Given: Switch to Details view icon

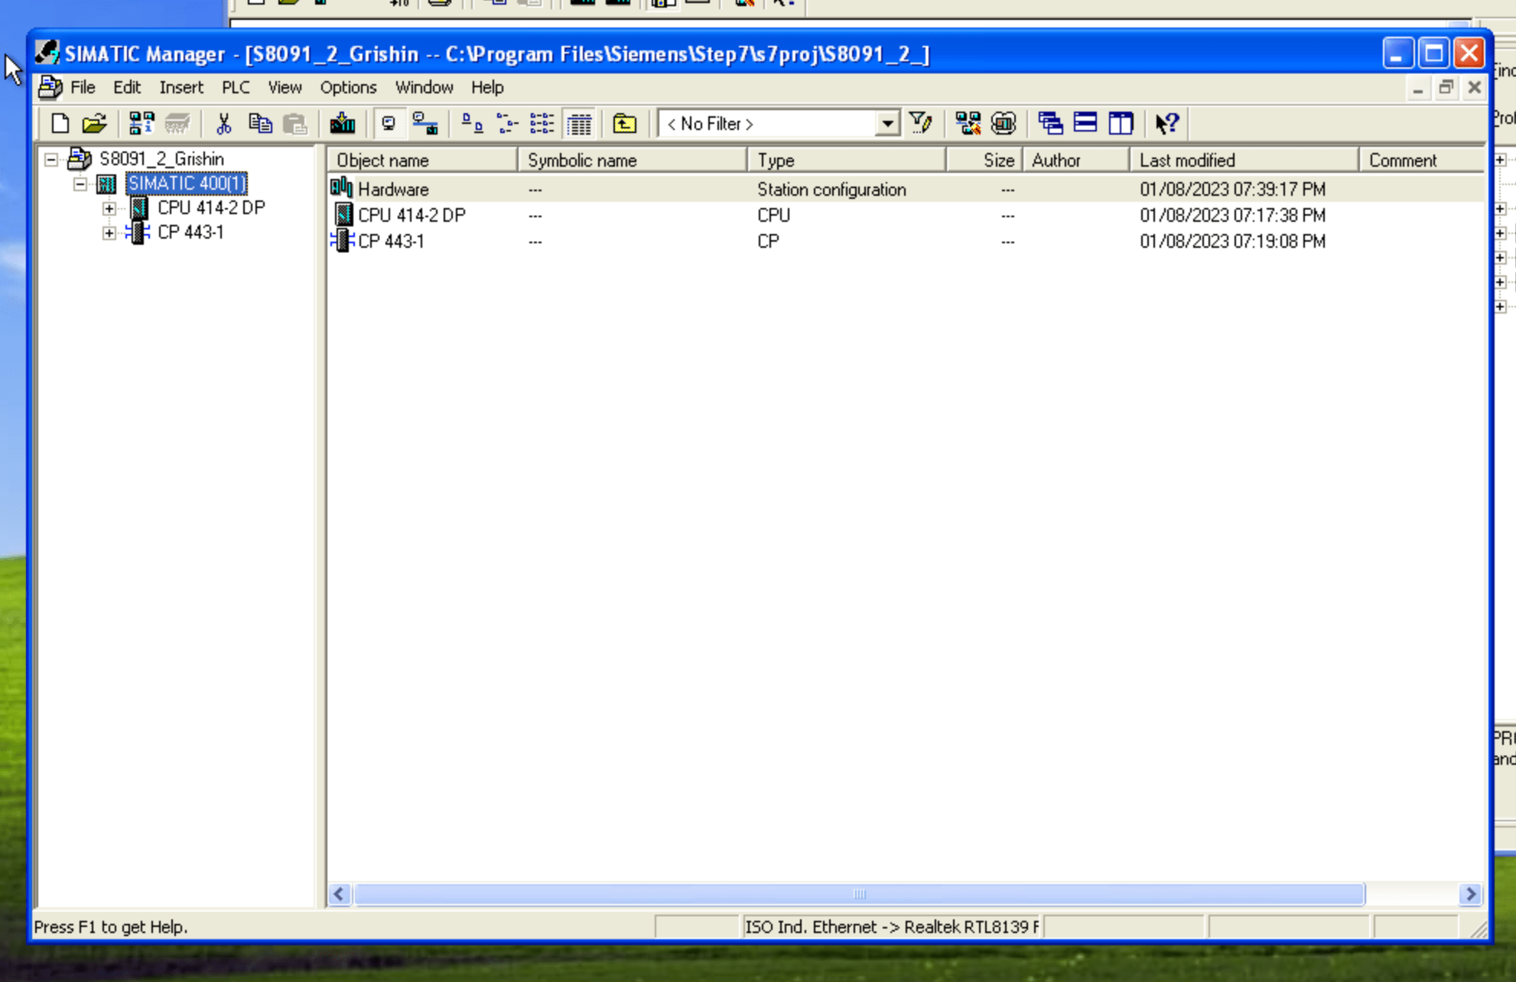Looking at the screenshot, I should click(x=579, y=123).
